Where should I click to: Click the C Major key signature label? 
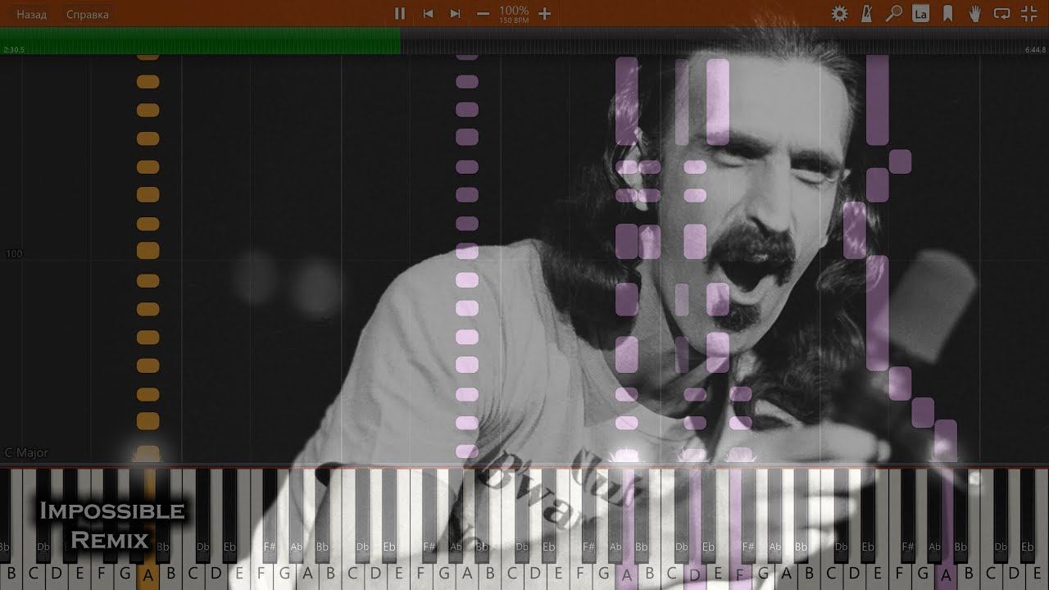click(x=26, y=452)
